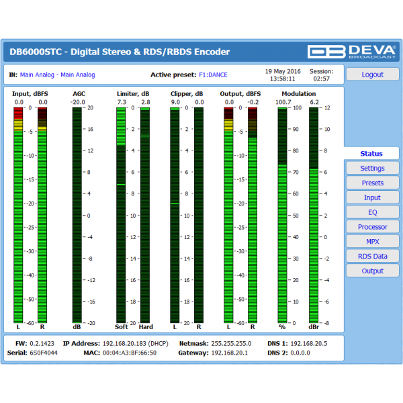Open the RDS Data page
Viewport: 403px width, 403px height.
(x=372, y=256)
